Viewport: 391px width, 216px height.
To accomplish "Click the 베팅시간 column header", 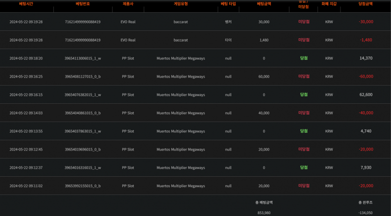I will click(26, 4).
